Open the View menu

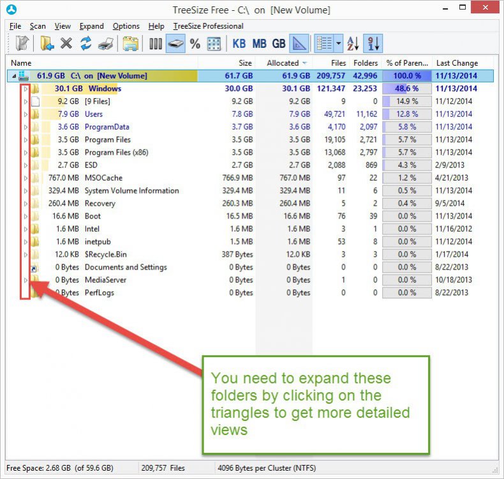coord(63,26)
